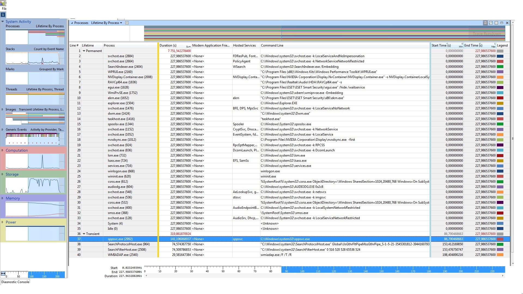The image size is (523, 294).
Task: Switch to graph and table display mode
Action: [x=485, y=23]
